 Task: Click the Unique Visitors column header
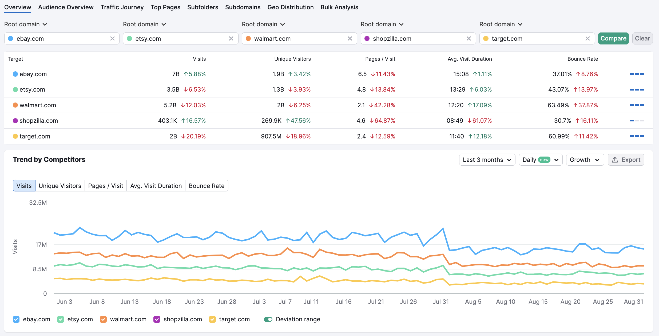coord(292,59)
